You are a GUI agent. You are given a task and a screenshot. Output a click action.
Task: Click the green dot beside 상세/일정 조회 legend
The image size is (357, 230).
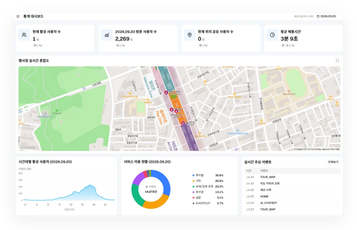[194, 186]
